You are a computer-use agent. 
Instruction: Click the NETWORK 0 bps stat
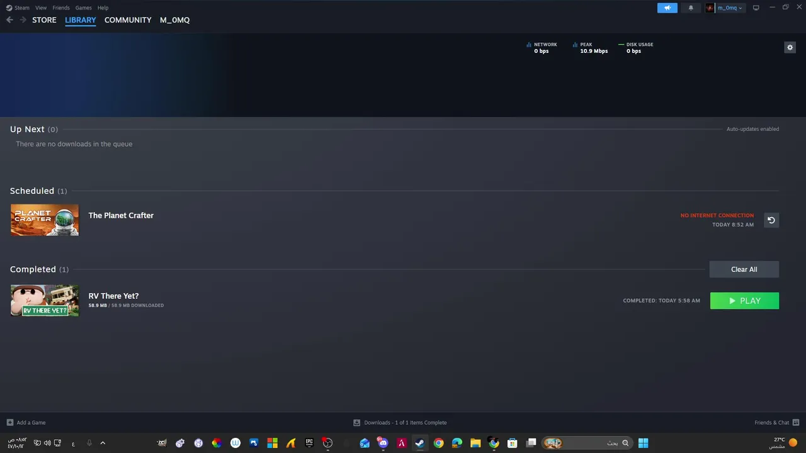542,48
